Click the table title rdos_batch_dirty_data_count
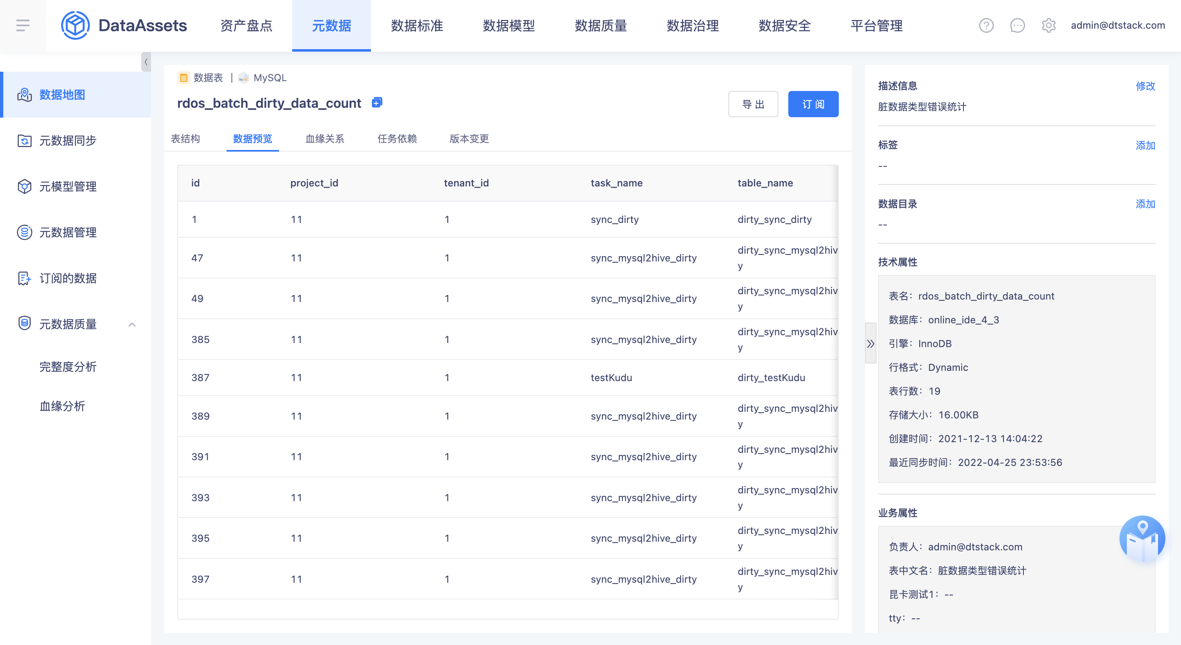The image size is (1181, 645). 269,103
